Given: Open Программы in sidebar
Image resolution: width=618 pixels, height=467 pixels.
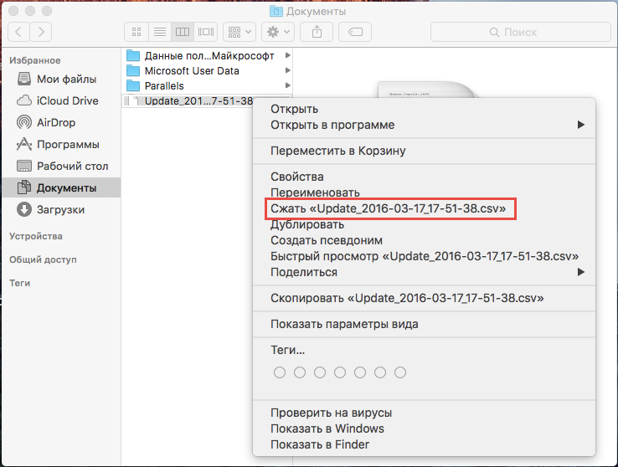Looking at the screenshot, I should tap(61, 145).
